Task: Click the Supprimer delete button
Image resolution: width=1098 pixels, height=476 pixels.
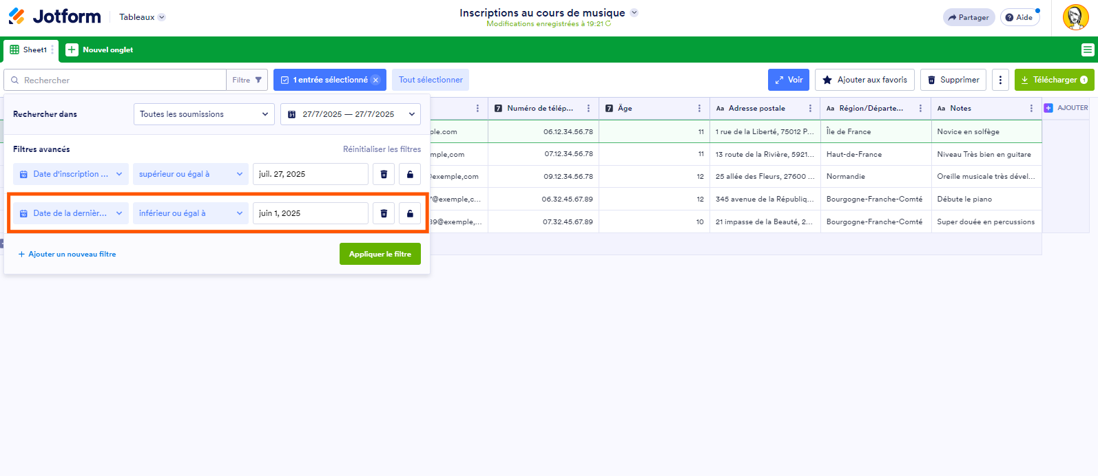Action: 953,80
